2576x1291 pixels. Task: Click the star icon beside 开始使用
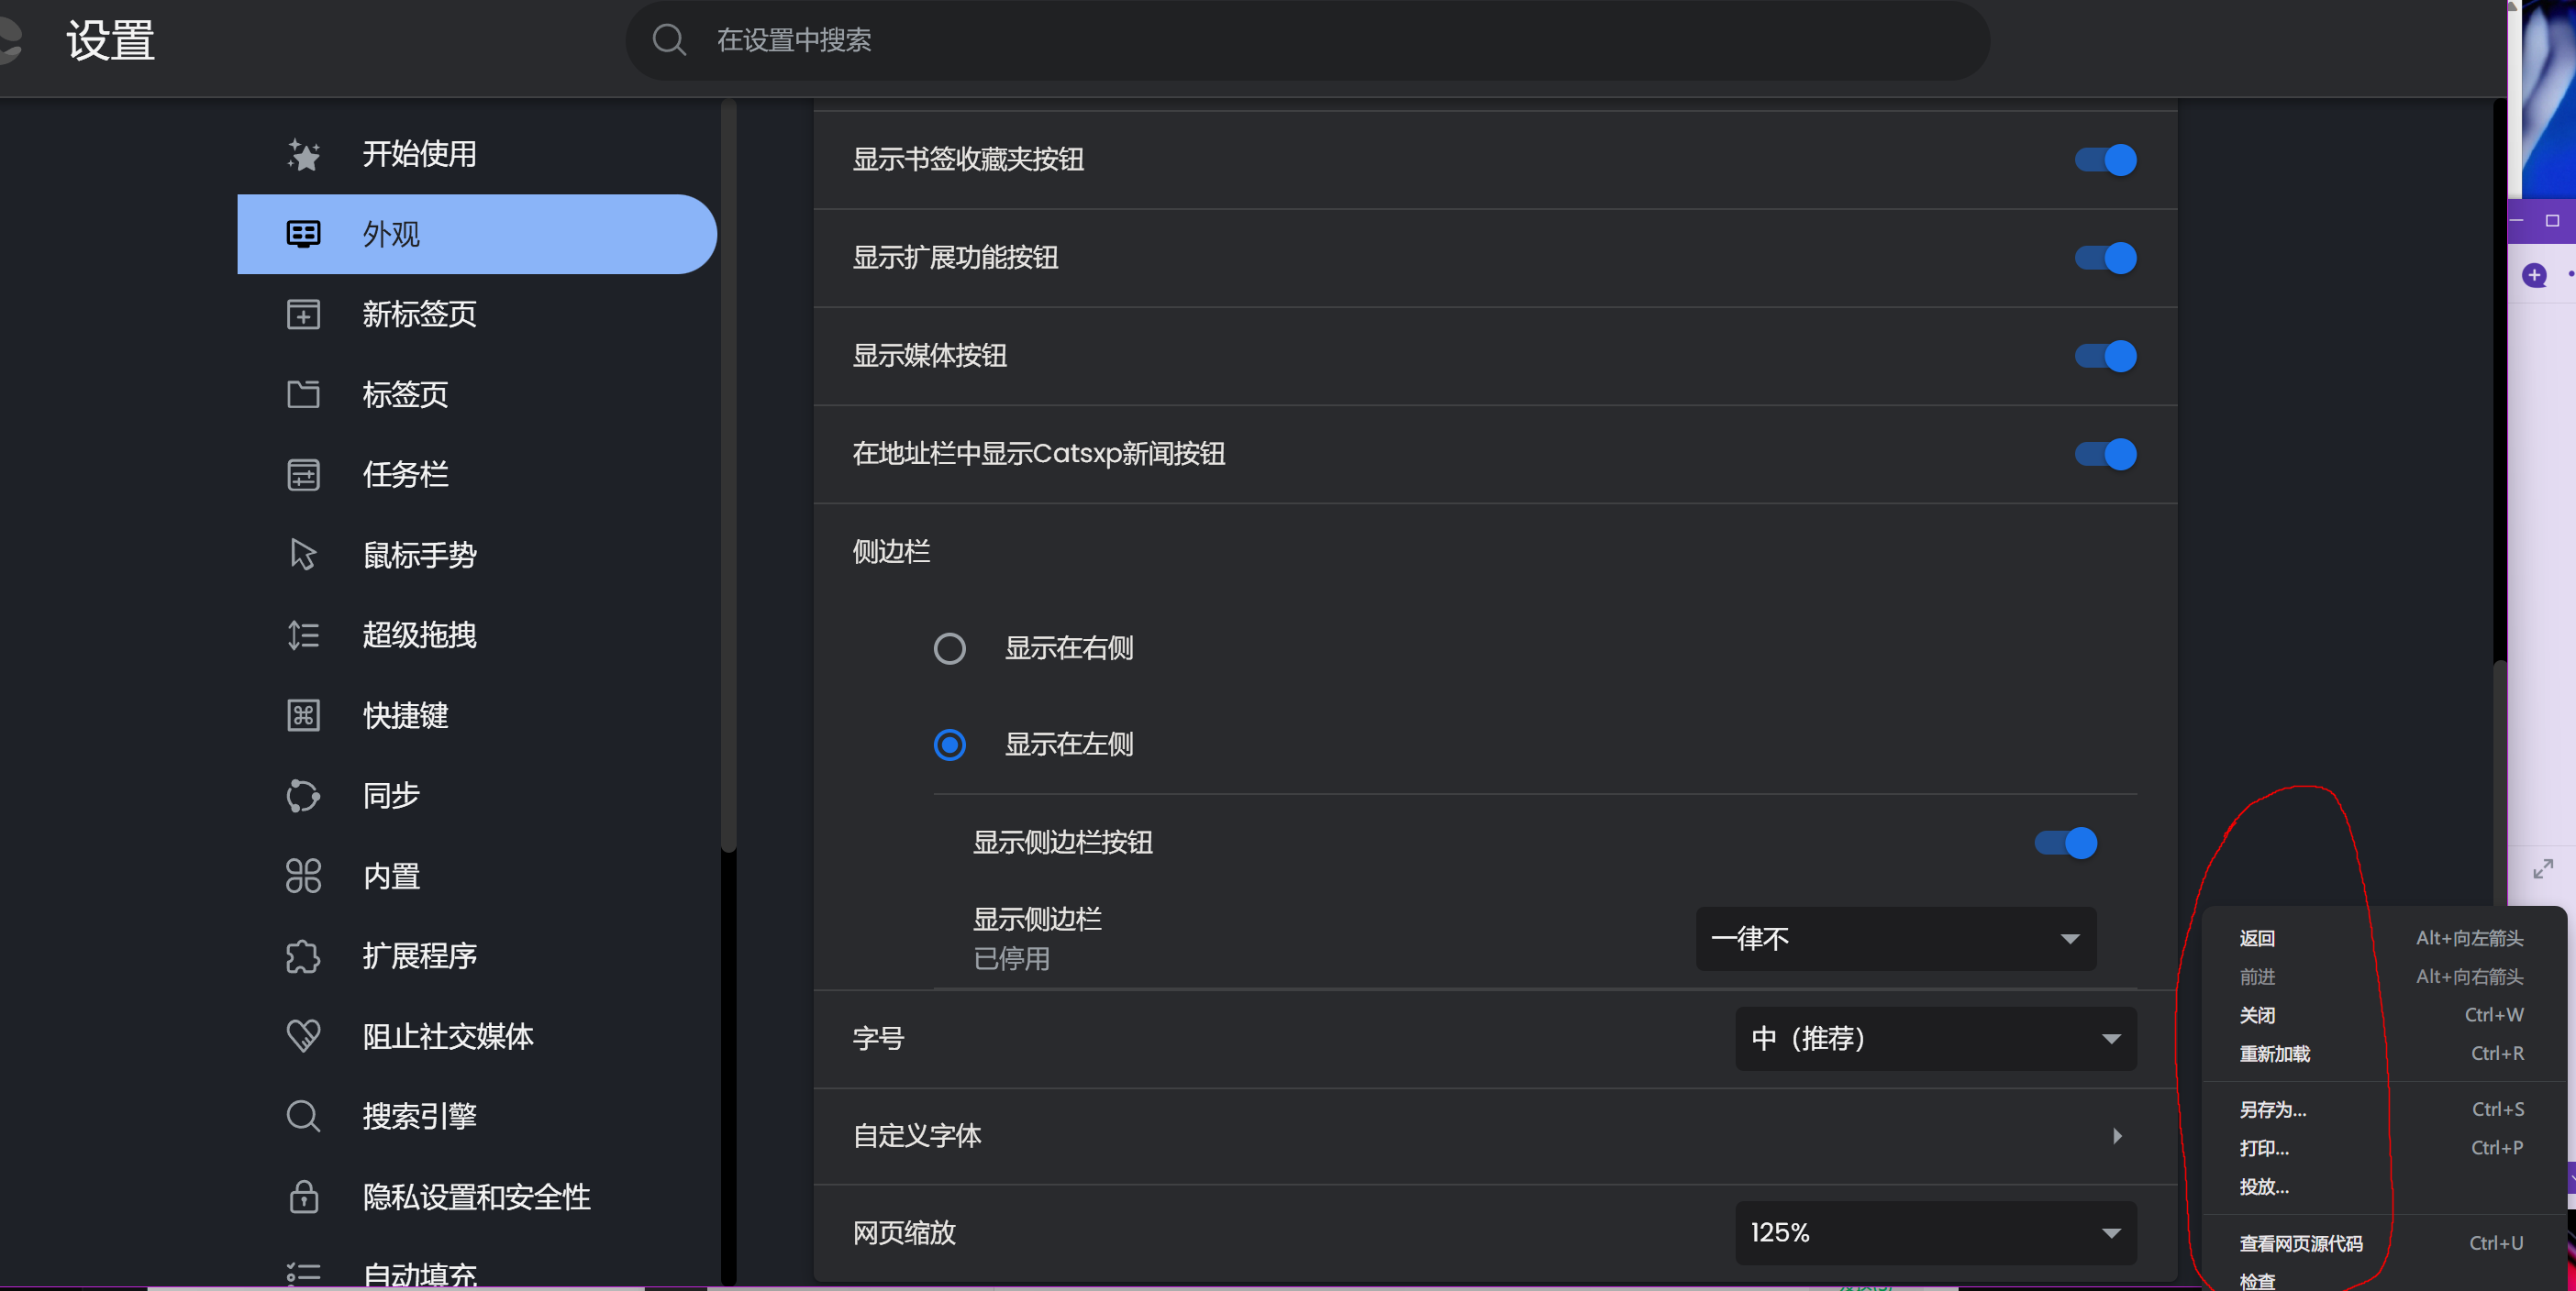point(303,154)
